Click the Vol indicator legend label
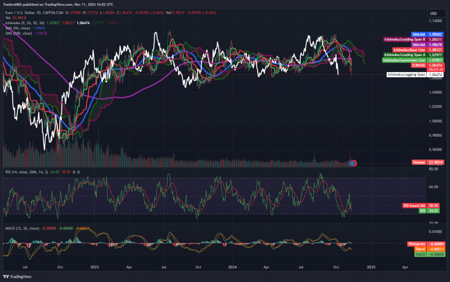Viewport: 450px width, 282px height. click(7, 17)
